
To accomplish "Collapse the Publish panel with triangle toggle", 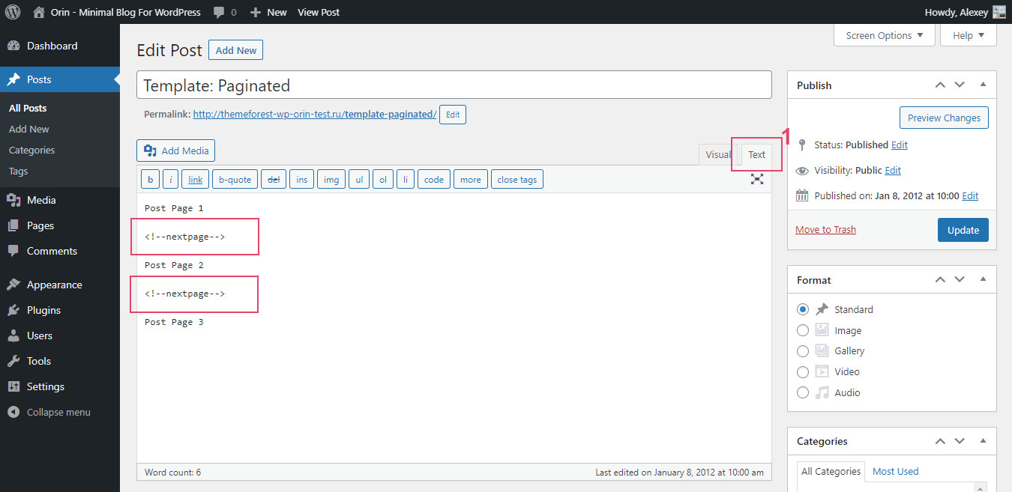I will tap(983, 85).
